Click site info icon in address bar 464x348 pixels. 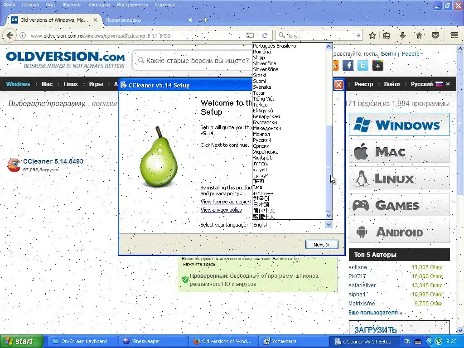pyautogui.click(x=23, y=35)
